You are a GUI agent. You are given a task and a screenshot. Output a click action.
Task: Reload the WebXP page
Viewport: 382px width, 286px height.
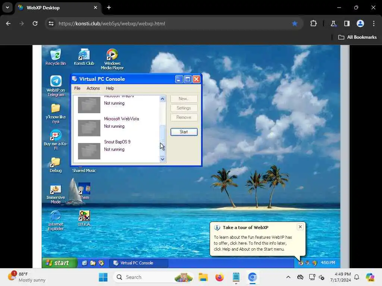pyautogui.click(x=35, y=23)
